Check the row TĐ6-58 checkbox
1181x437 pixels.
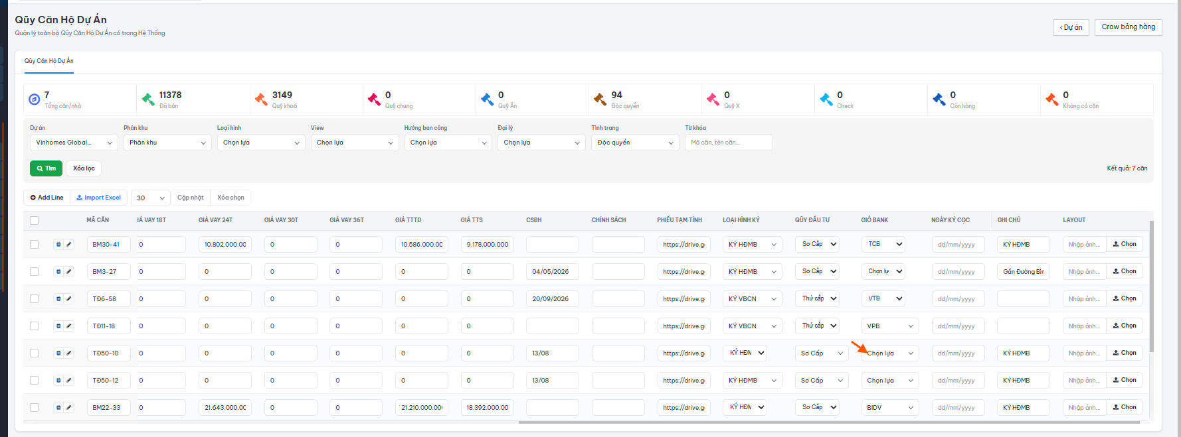(35, 299)
